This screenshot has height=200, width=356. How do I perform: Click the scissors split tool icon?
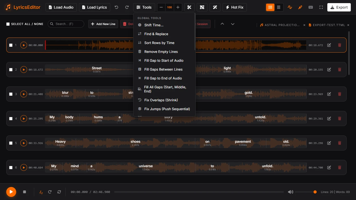click(189, 7)
